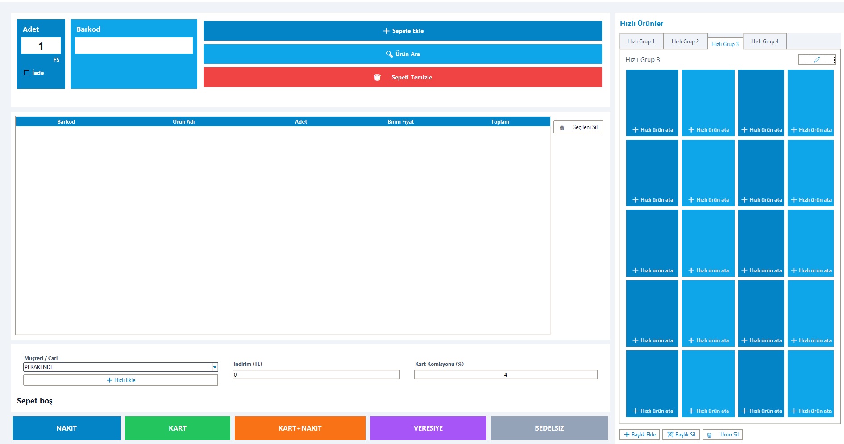
Task: Click the pencil edit icon for Hızlı Grup 3
Action: [816, 60]
